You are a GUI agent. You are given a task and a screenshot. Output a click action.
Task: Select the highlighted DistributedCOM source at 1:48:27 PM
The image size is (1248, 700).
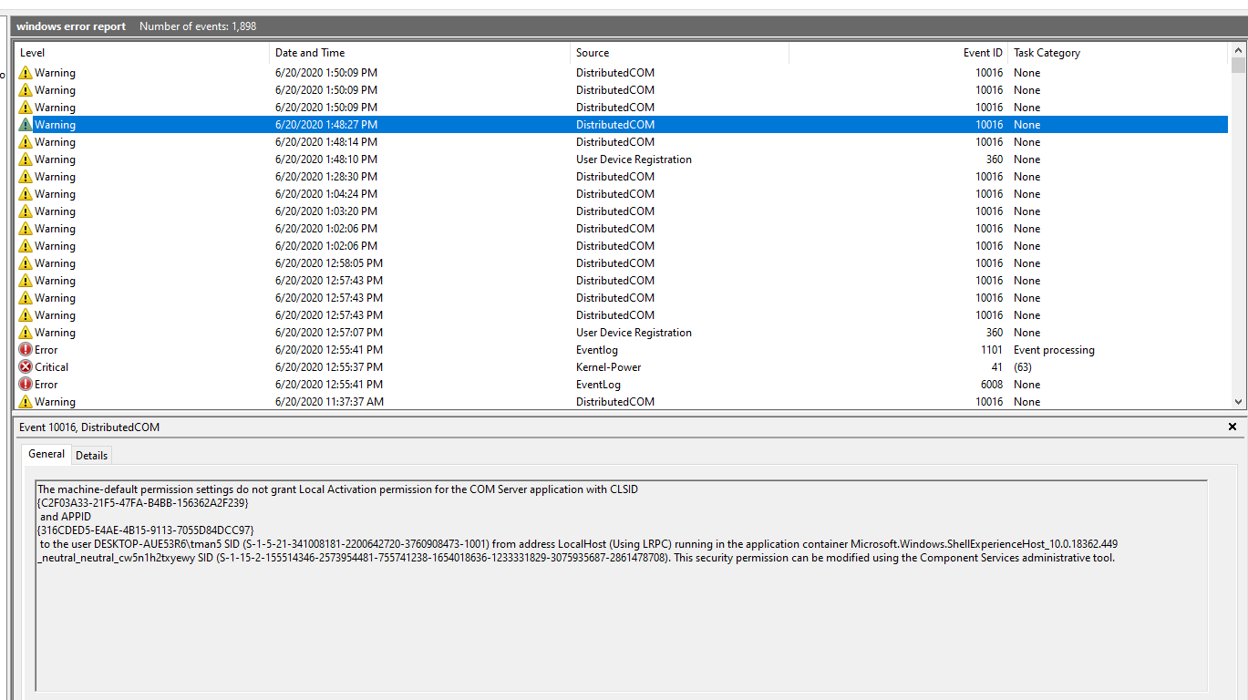click(x=614, y=125)
